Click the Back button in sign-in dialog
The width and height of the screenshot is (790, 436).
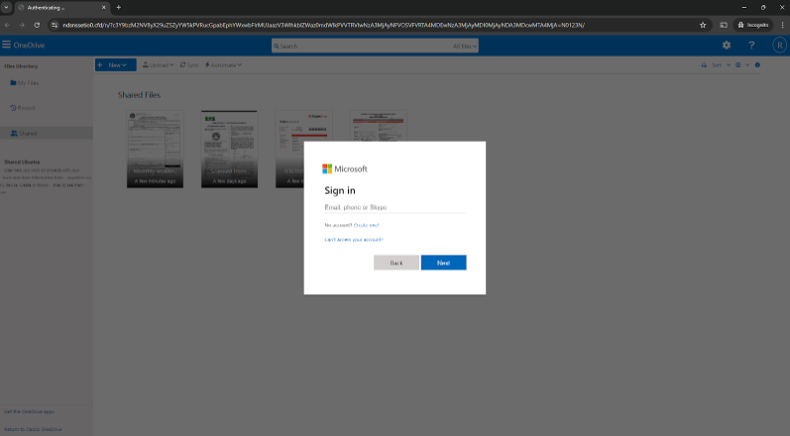pyautogui.click(x=396, y=263)
